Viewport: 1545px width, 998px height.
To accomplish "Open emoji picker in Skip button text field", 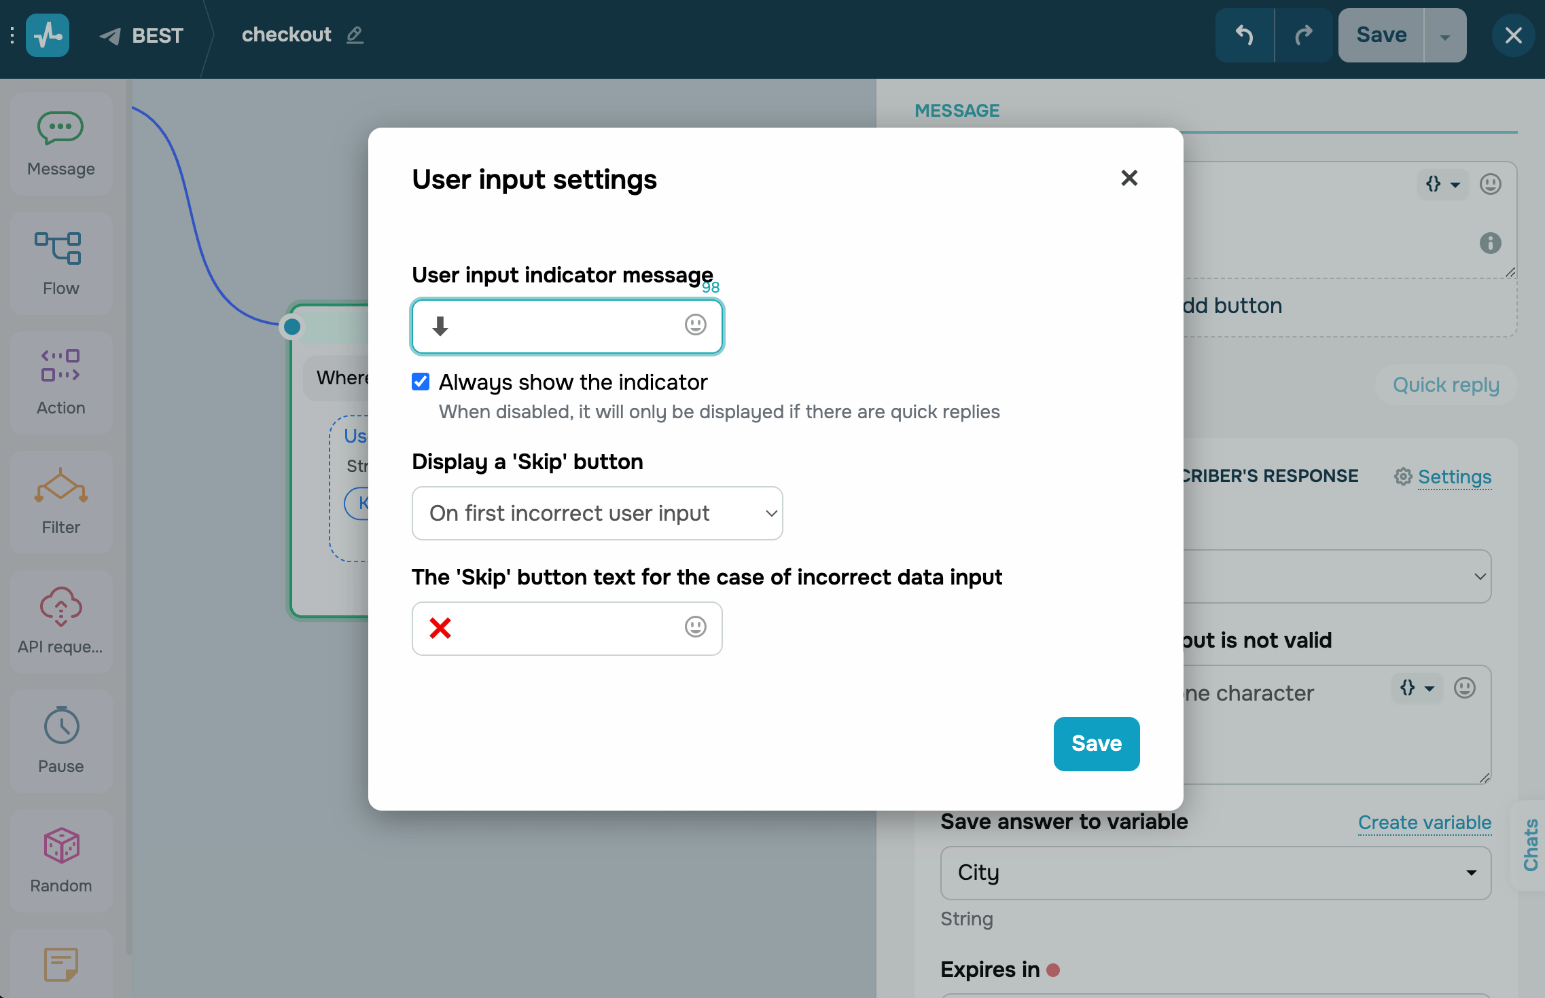I will coord(695,627).
